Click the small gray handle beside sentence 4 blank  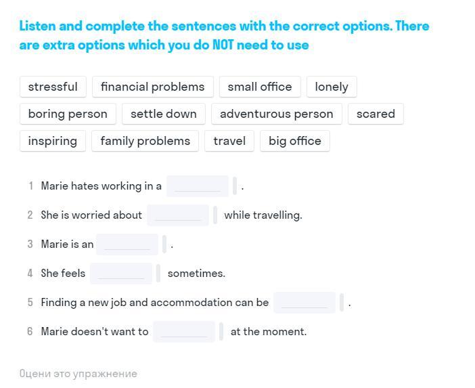pos(158,274)
